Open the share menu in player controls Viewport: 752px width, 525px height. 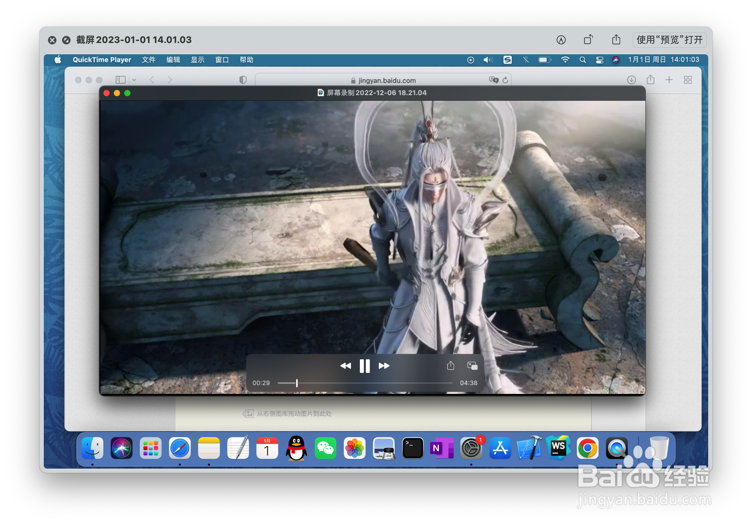[x=450, y=365]
